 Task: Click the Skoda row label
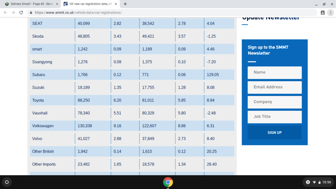click(x=38, y=36)
